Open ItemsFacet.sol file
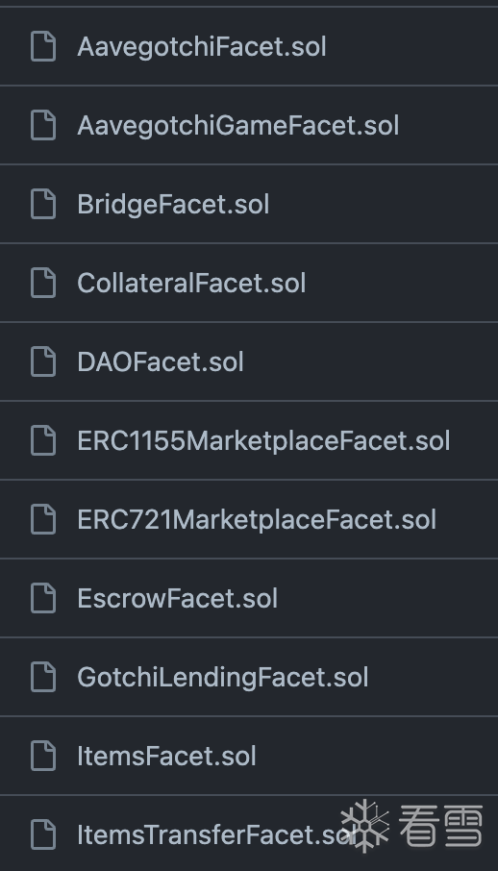The width and height of the screenshot is (498, 871). [x=166, y=757]
